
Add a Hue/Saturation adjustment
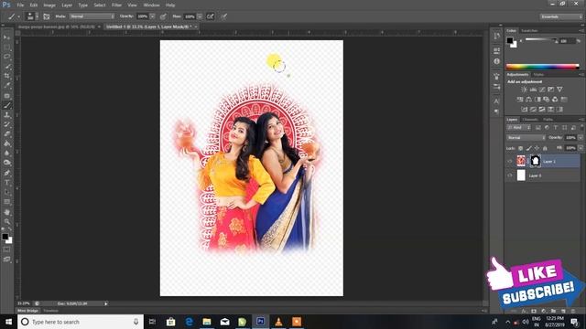pyautogui.click(x=520, y=100)
